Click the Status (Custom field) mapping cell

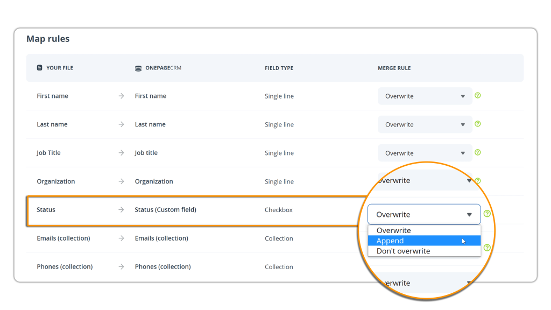coord(165,210)
